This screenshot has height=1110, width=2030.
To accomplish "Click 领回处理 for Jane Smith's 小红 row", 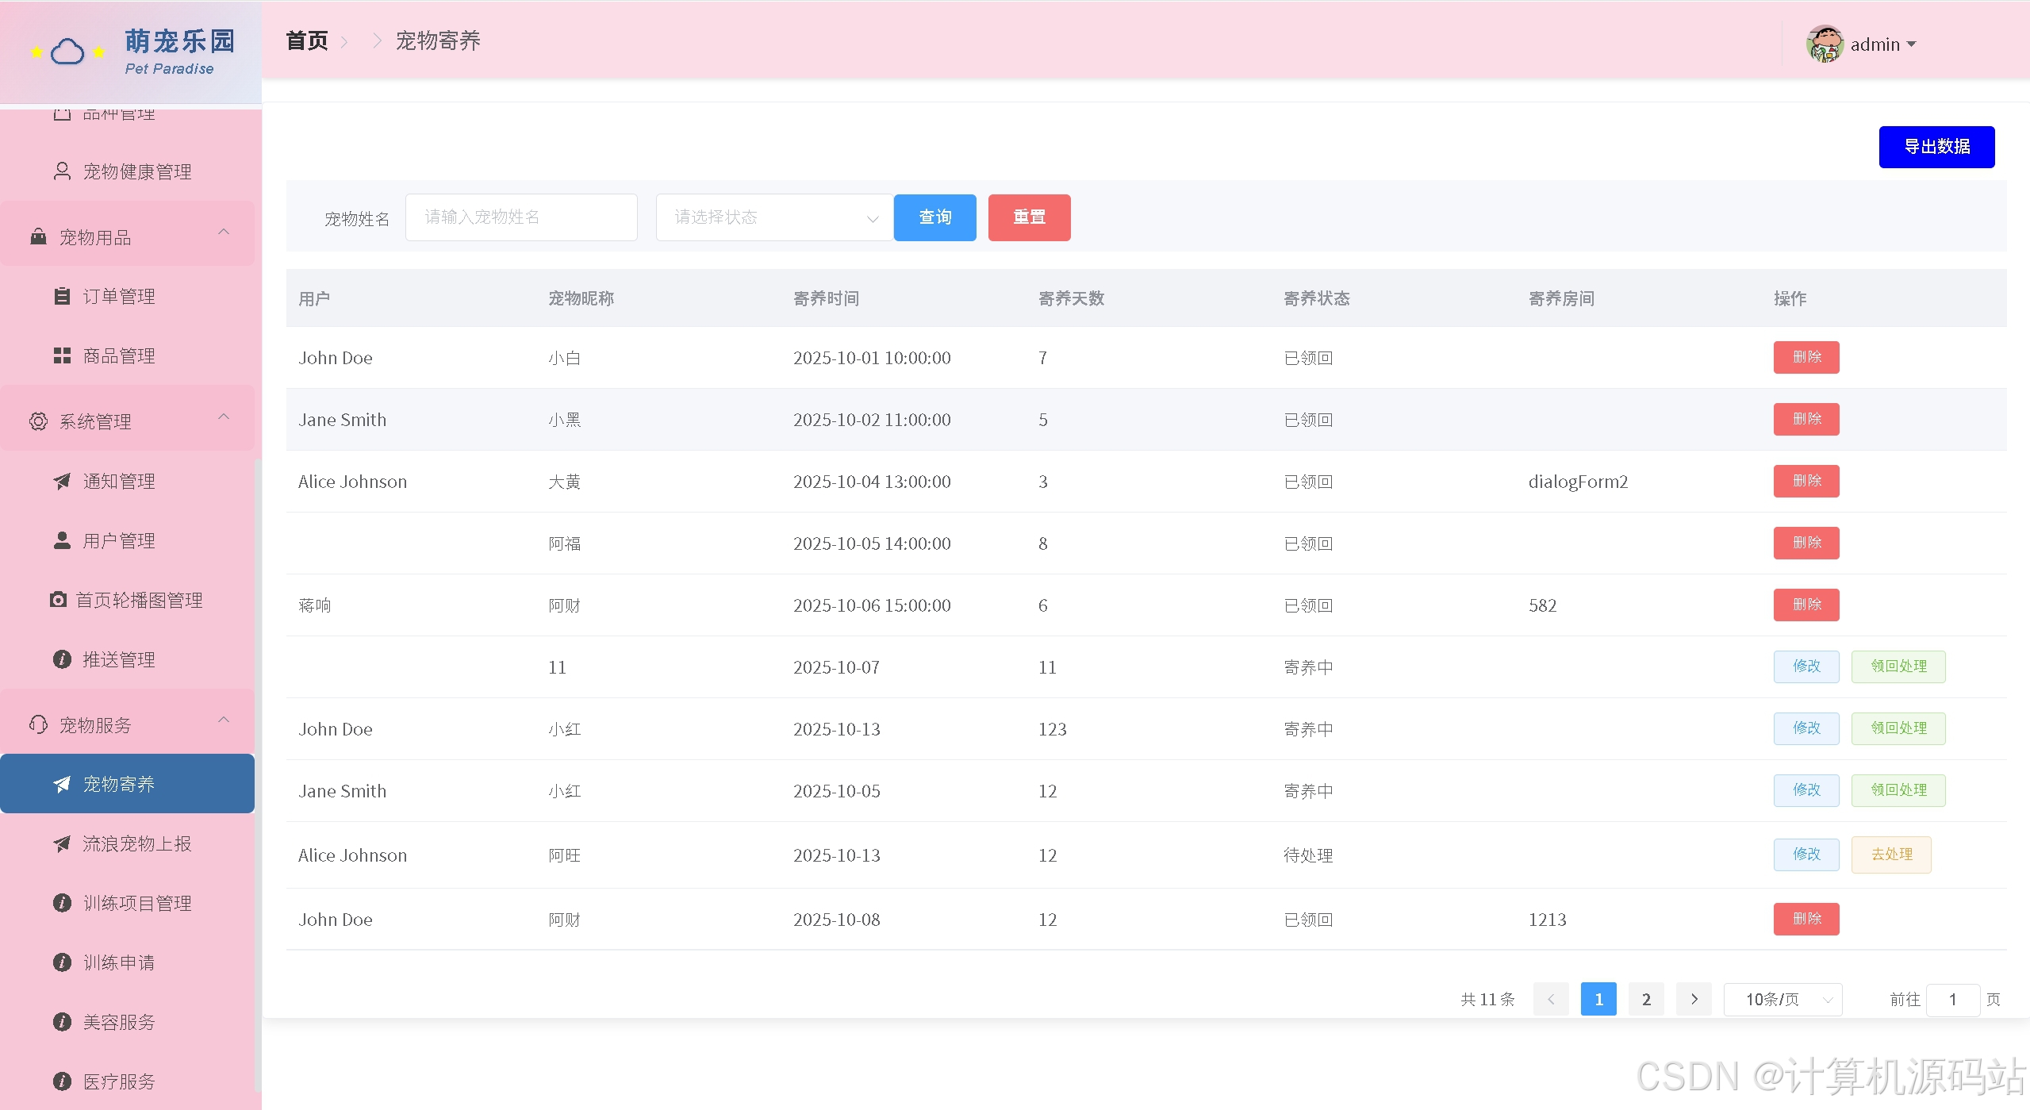I will [x=1898, y=790].
